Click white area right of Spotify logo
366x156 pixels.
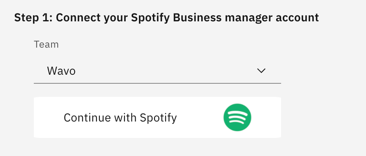(266, 117)
